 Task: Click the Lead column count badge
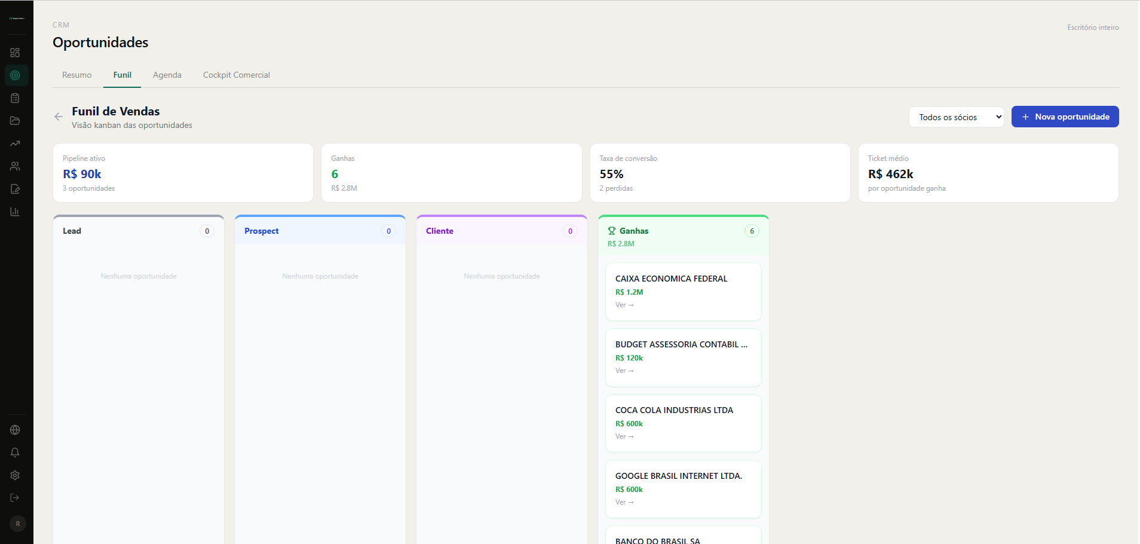tap(207, 231)
